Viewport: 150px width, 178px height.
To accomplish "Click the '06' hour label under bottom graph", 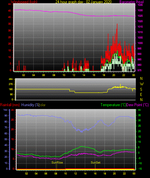I will [x=46, y=174].
